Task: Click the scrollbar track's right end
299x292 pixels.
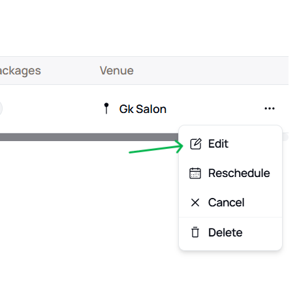Action: click(x=285, y=137)
